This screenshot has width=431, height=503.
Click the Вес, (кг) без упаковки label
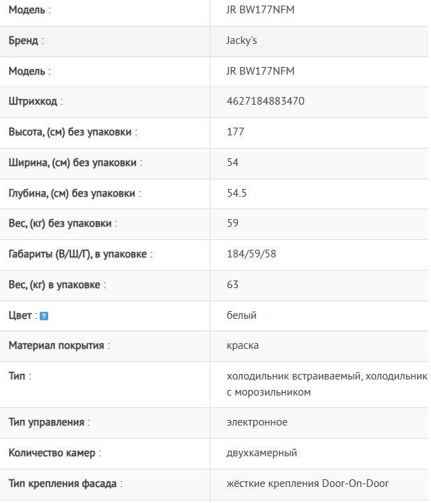click(x=63, y=224)
